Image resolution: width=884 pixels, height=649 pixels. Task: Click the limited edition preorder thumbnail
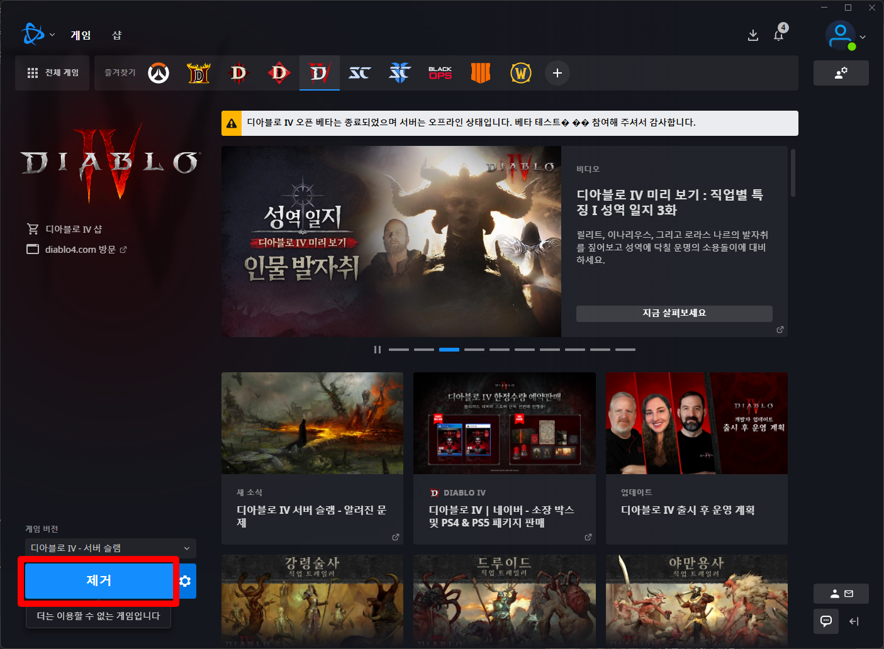505,423
